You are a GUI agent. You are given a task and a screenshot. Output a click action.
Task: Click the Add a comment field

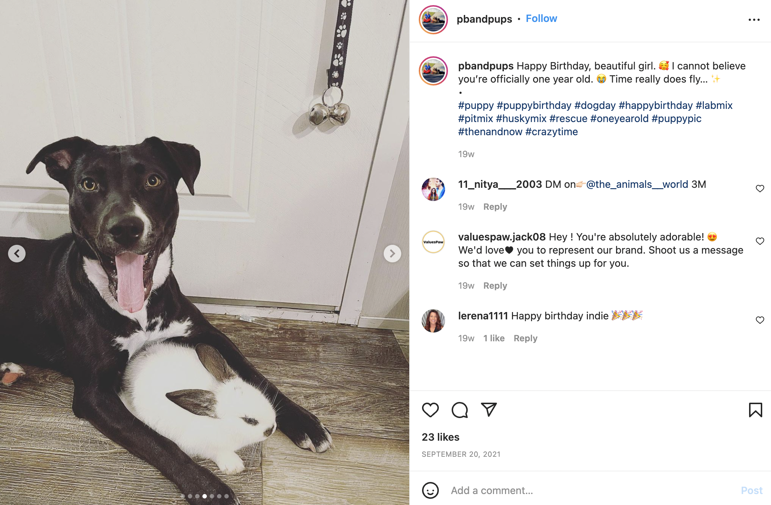click(592, 490)
